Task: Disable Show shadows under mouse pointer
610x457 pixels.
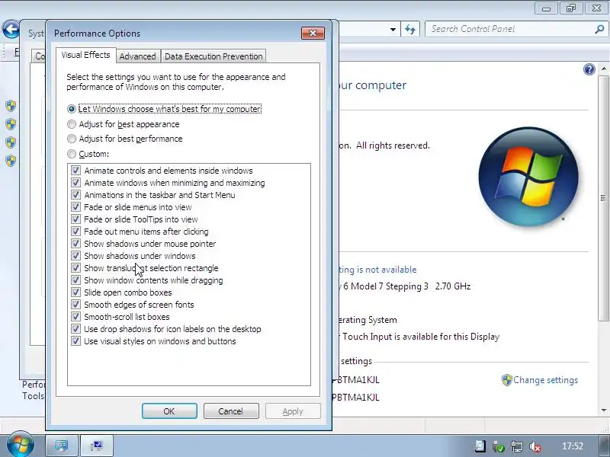Action: [75, 244]
